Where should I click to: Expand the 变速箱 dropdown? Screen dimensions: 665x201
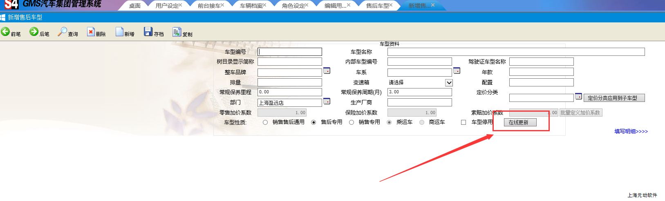[449, 83]
